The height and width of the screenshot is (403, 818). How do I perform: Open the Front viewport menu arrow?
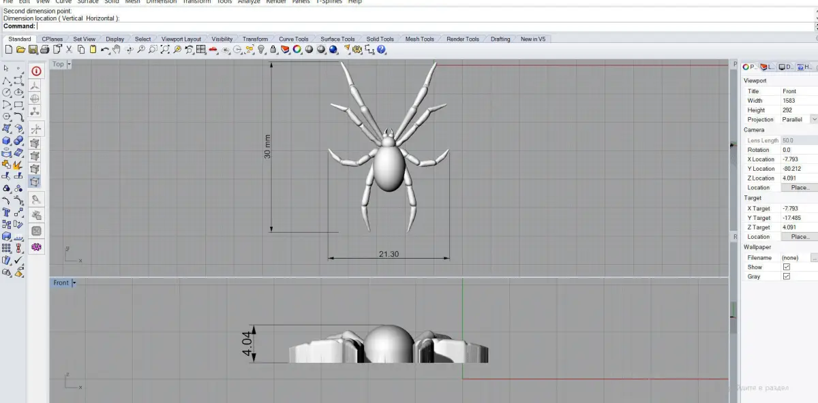click(x=74, y=283)
